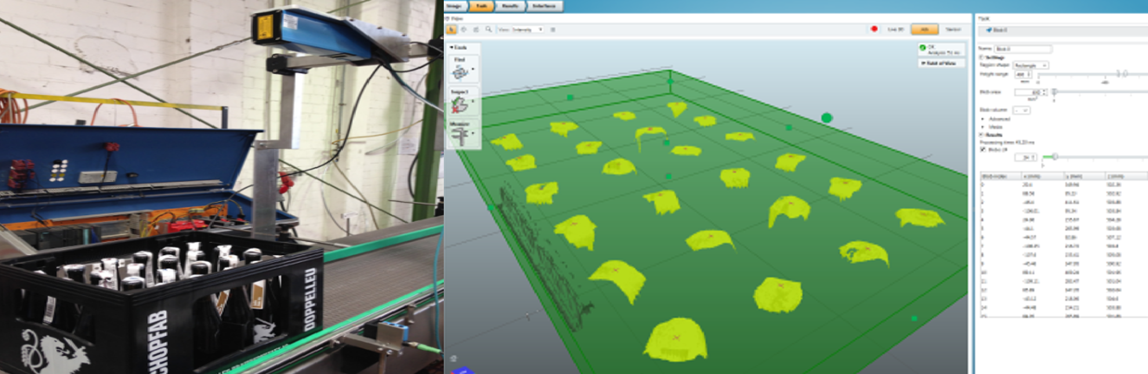This screenshot has height=374, width=1148.
Task: Click the zoom magnifier tool icon
Action: tap(488, 30)
